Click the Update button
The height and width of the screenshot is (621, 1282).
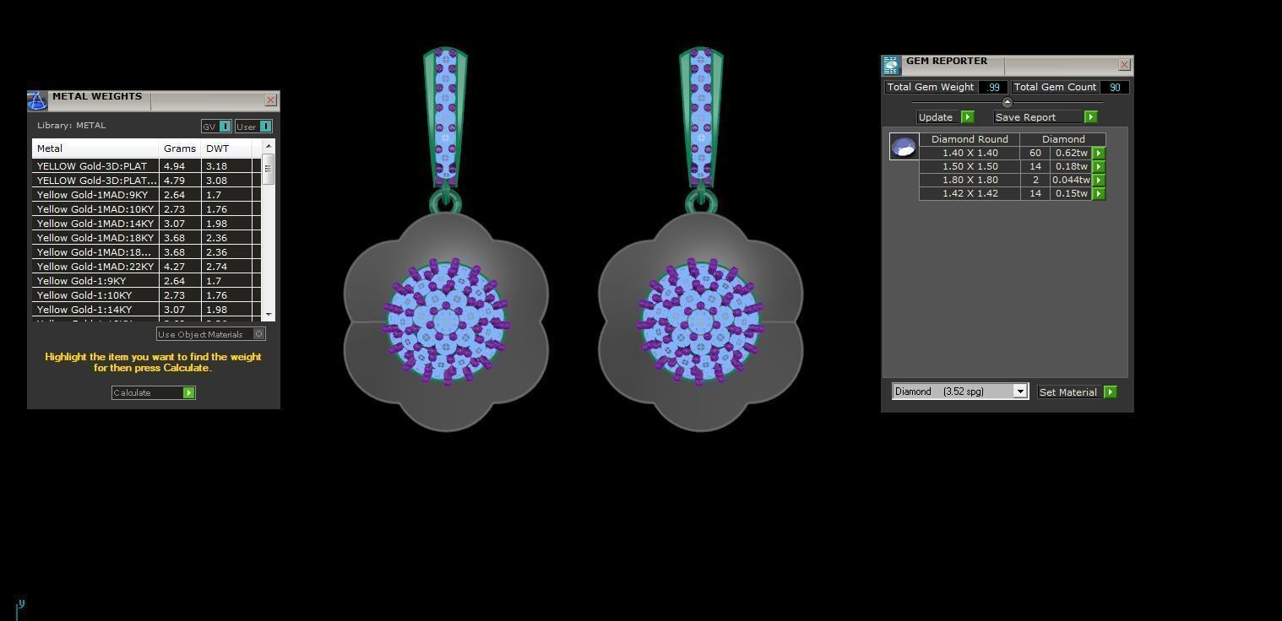point(946,117)
